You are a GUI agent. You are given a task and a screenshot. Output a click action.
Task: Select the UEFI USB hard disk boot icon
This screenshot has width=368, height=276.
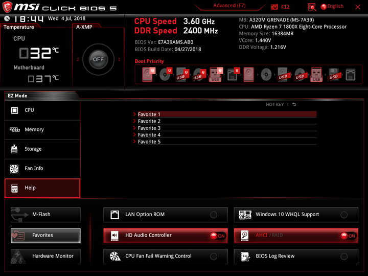point(182,75)
